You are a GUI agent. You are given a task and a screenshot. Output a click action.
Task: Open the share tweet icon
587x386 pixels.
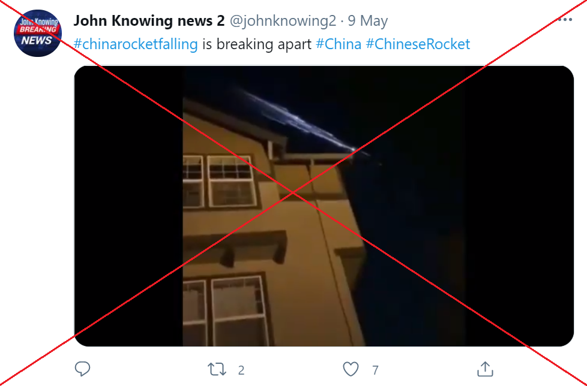(x=485, y=369)
